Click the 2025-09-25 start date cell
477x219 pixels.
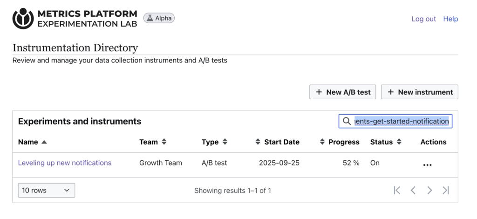(x=279, y=163)
